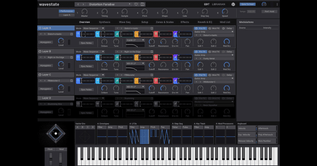
Task: Open Layer A Mode Wave Sequence dropdown
Action: (x=94, y=28)
